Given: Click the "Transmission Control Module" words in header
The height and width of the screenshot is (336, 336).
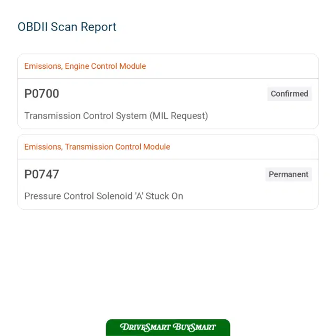Looking at the screenshot, I should [118, 147].
